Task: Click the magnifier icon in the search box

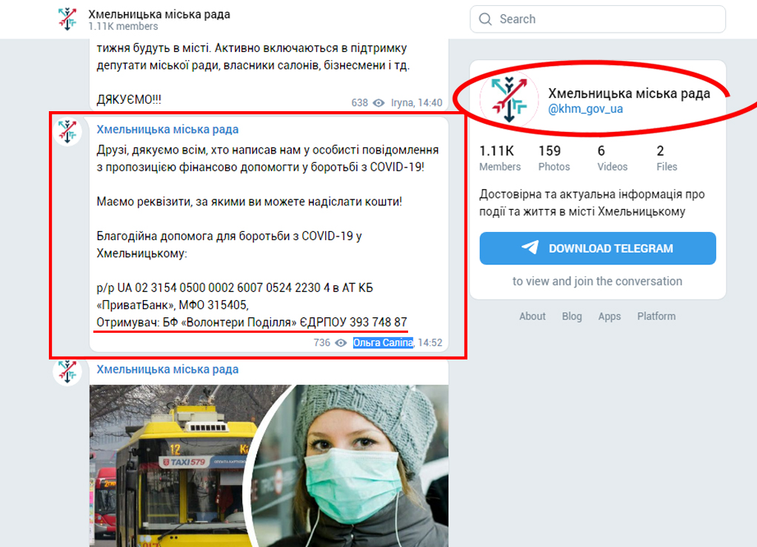Action: (x=485, y=19)
